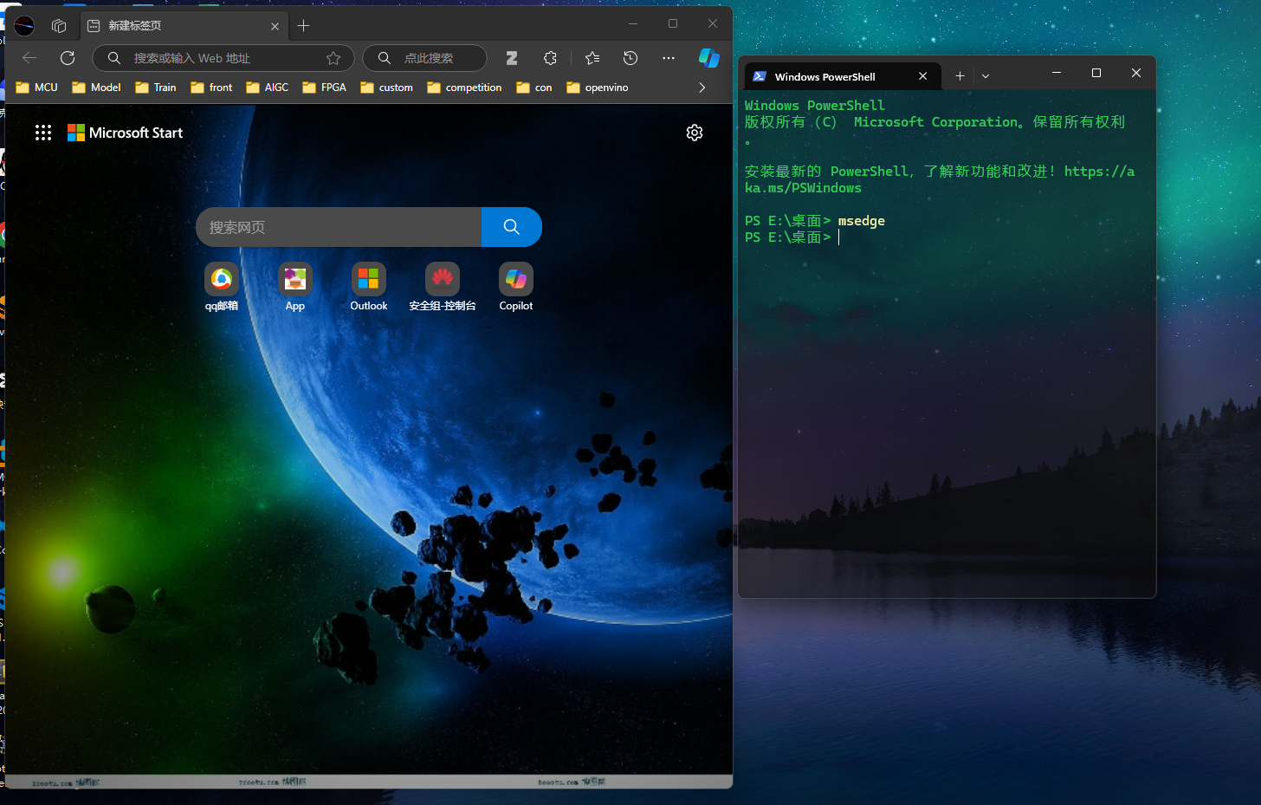Open the competition bookmarks folder
The width and height of the screenshot is (1261, 805).
tap(464, 88)
